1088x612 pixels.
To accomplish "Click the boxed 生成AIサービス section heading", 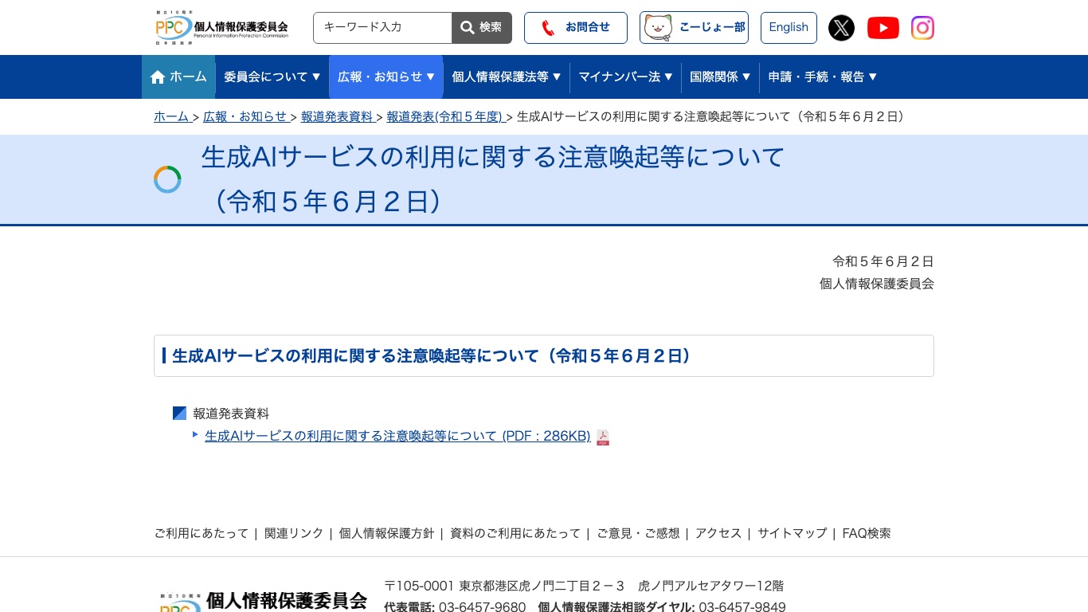I will [x=544, y=355].
